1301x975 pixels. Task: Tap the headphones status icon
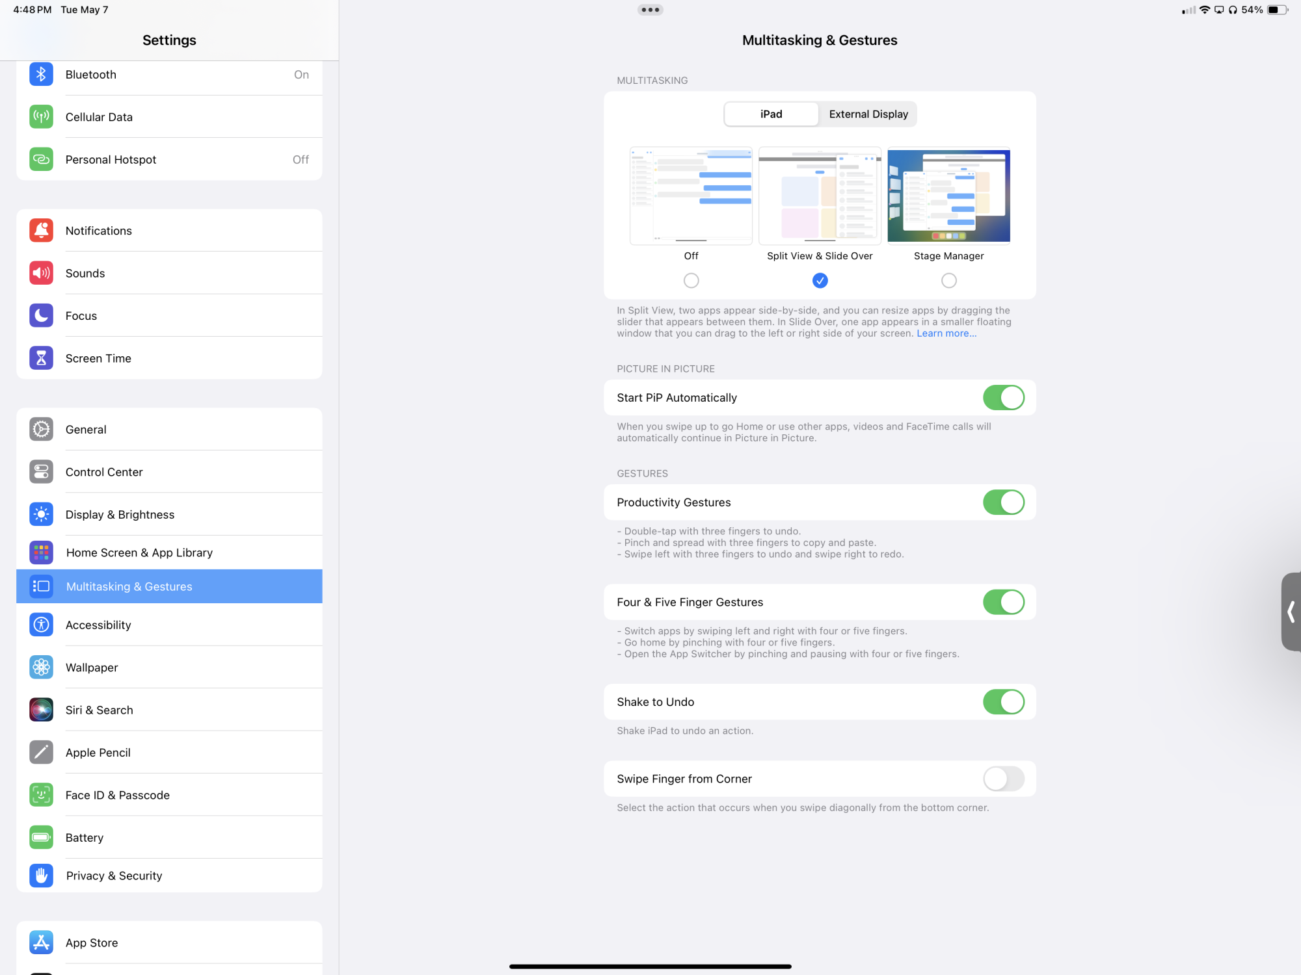click(x=1233, y=10)
